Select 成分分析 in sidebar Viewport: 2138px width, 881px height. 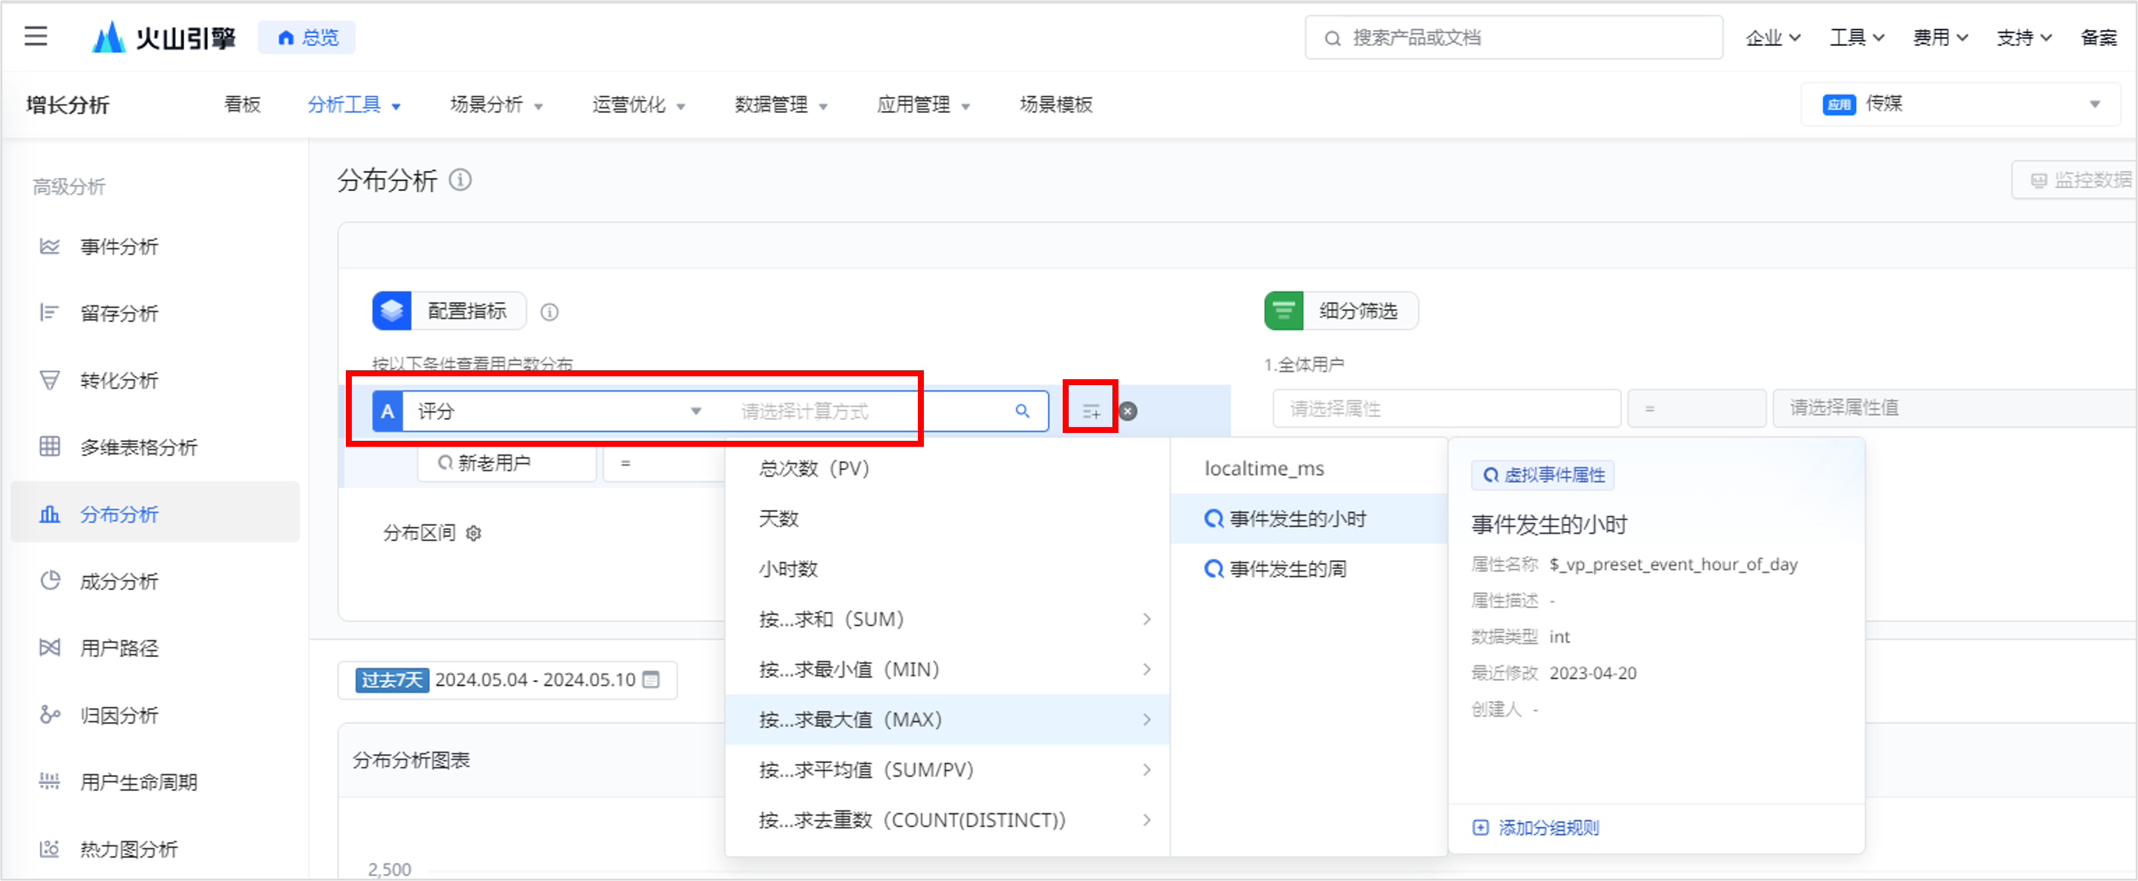pos(155,581)
